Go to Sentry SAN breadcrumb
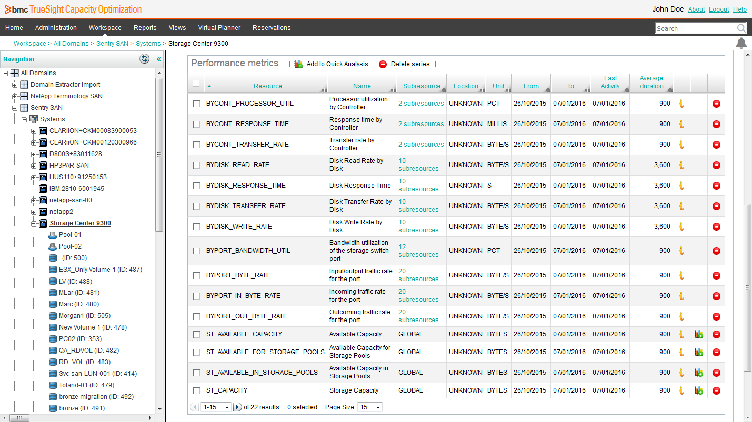 [x=112, y=44]
